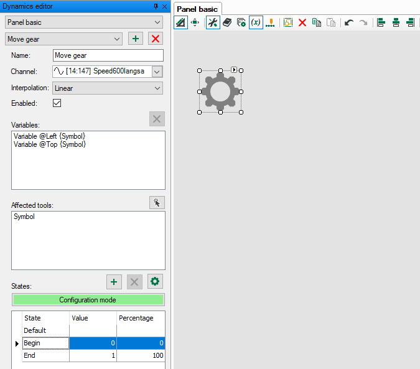Toggle design mode ruler-and-pencil icon
Image resolution: width=420 pixels, height=369 pixels.
click(181, 22)
